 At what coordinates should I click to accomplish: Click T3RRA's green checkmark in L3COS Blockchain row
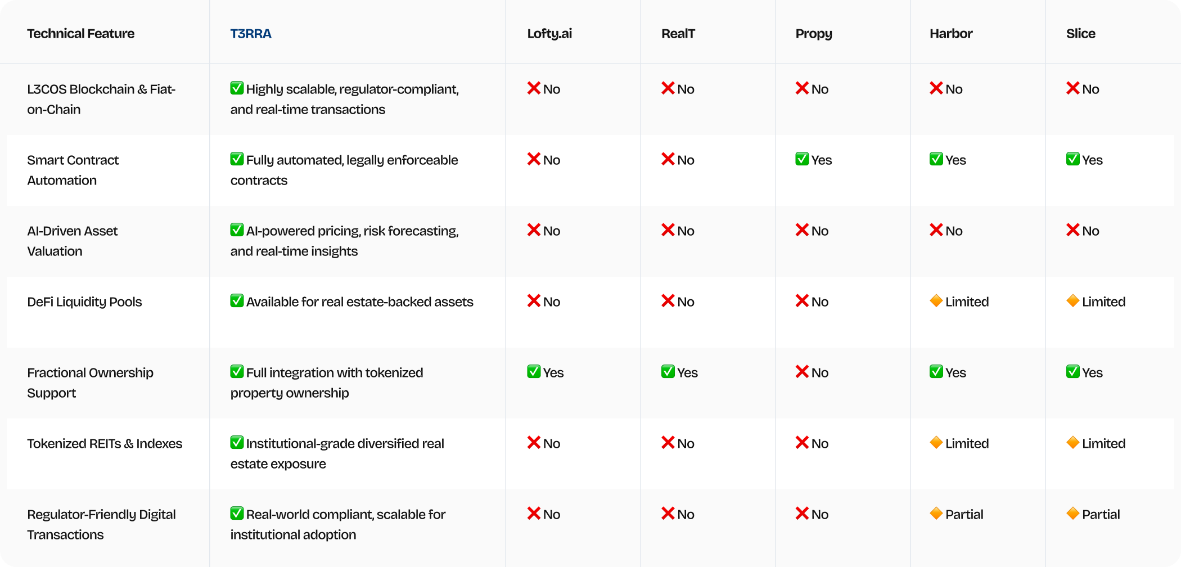point(237,88)
